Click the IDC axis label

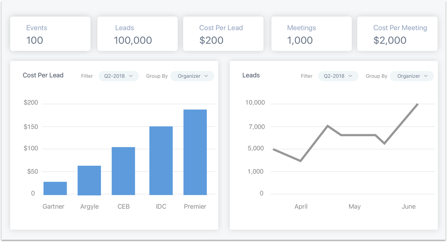[x=161, y=207]
